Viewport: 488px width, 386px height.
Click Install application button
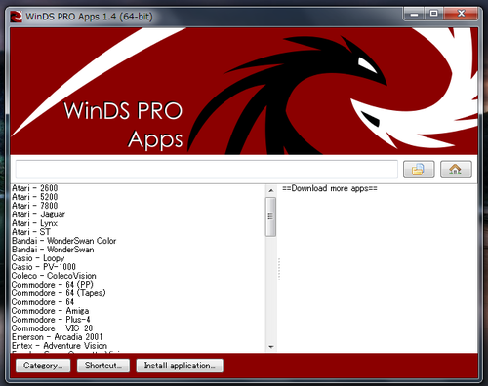(x=180, y=366)
